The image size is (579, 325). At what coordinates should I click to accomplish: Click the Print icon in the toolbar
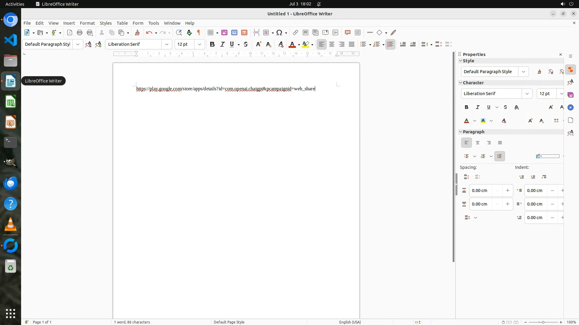[80, 33]
